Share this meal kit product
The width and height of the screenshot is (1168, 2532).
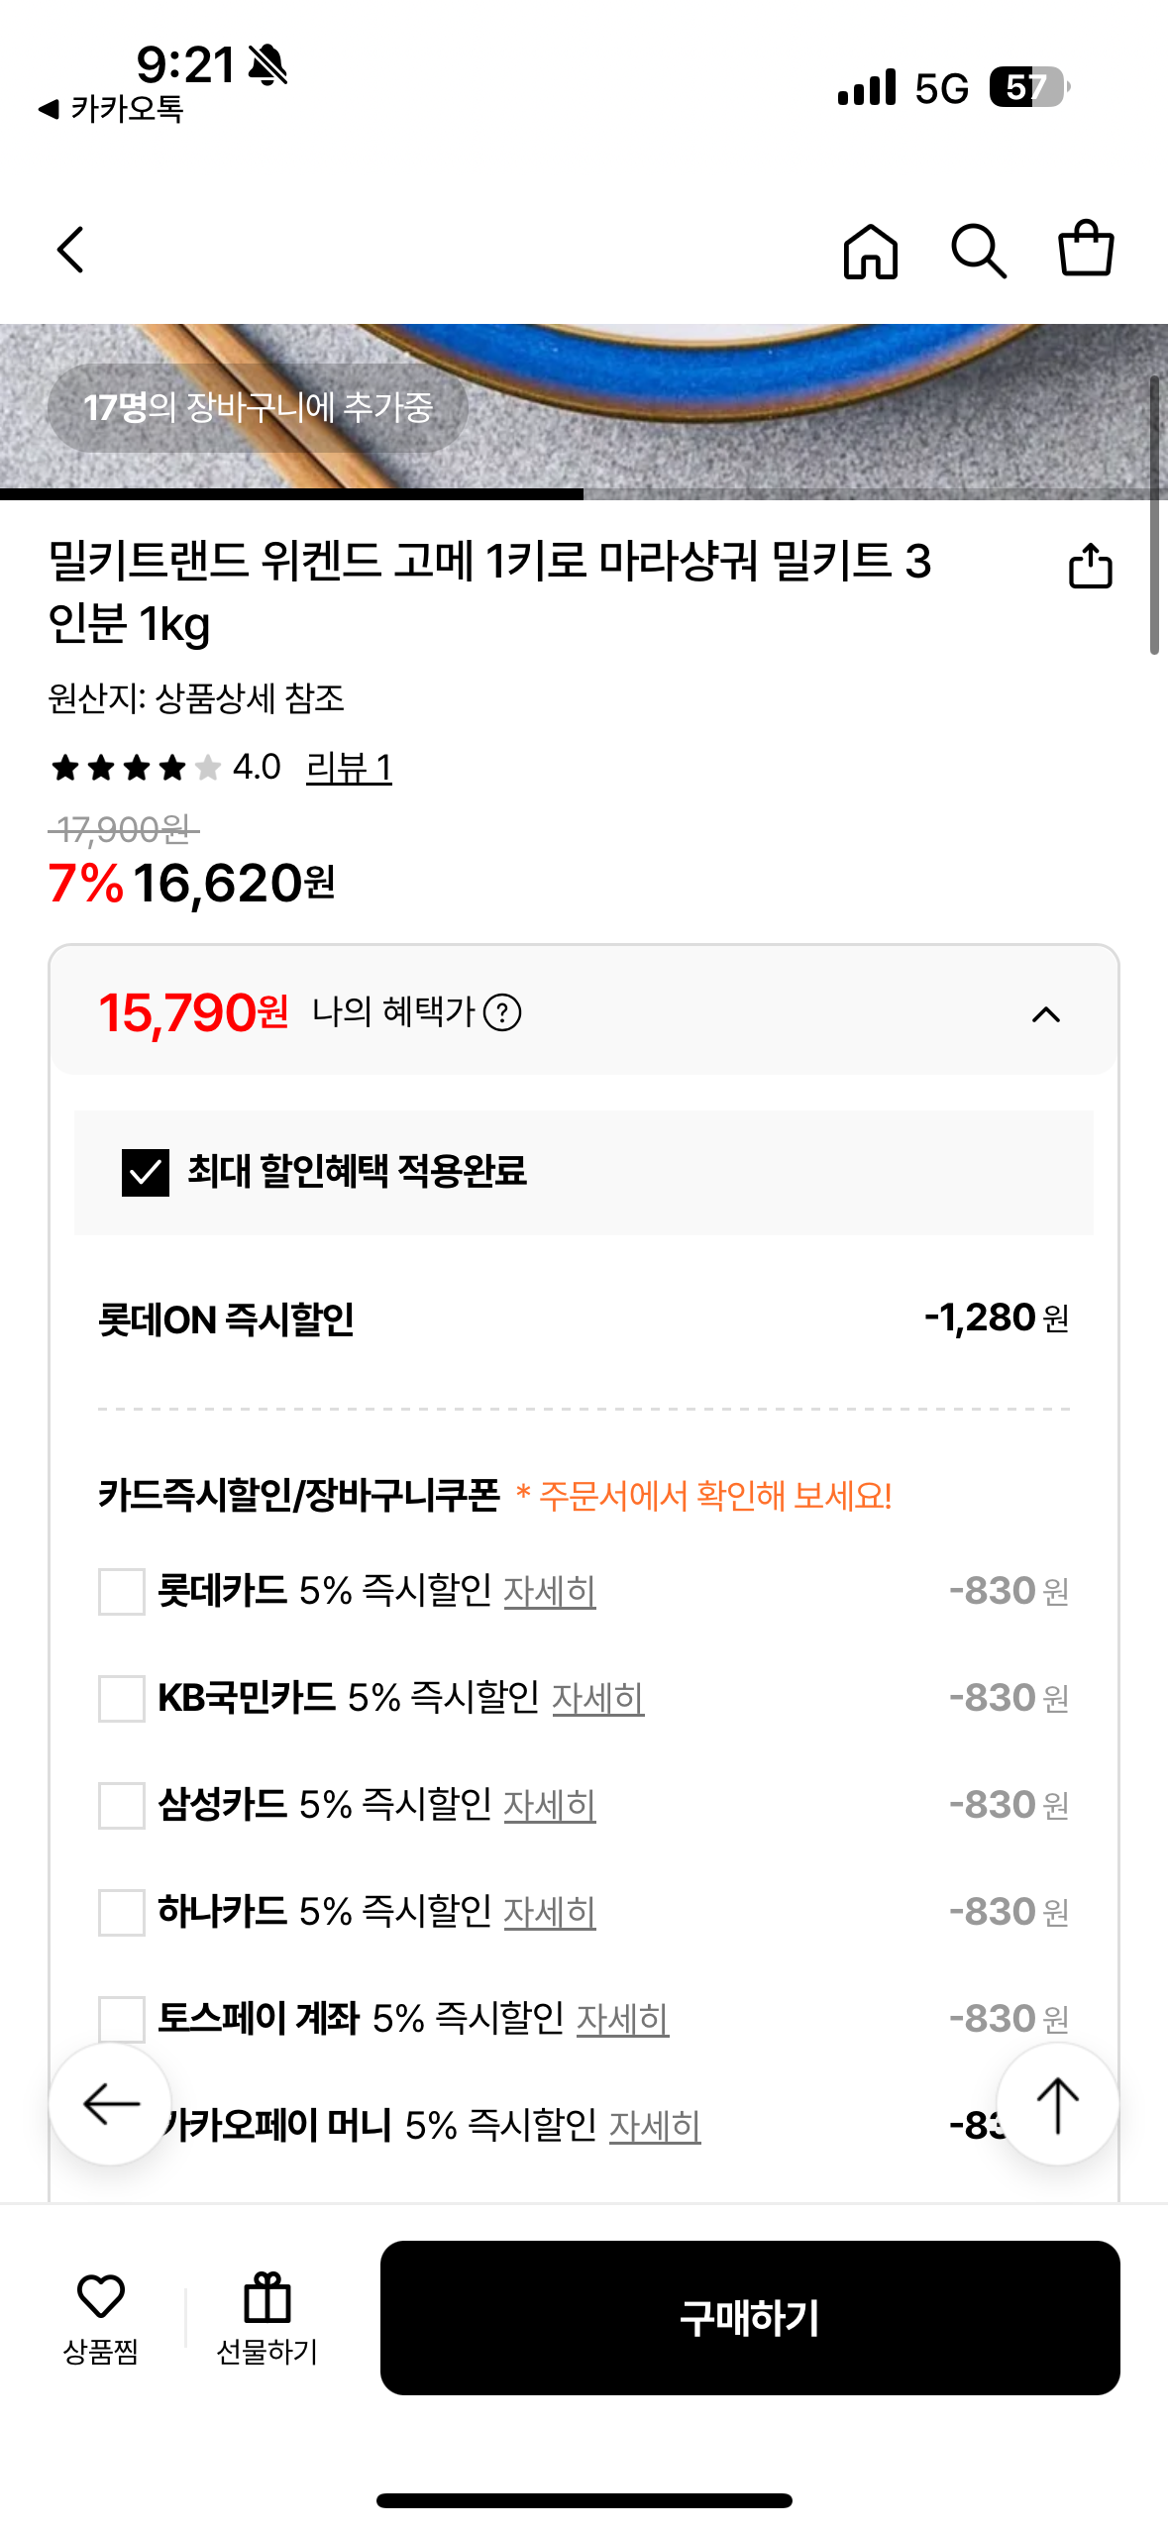pyautogui.click(x=1090, y=567)
